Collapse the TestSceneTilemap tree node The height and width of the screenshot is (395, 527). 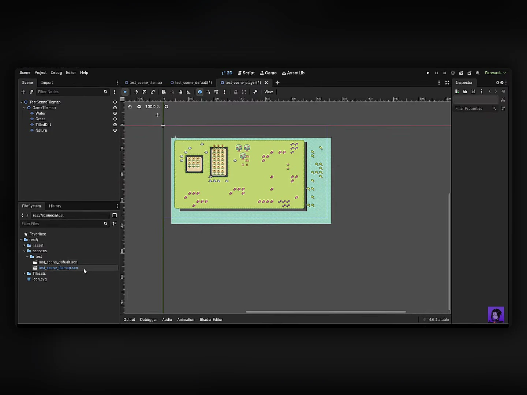click(21, 102)
